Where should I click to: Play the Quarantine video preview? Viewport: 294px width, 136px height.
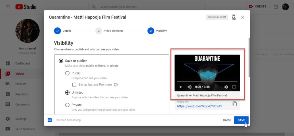click(x=181, y=87)
